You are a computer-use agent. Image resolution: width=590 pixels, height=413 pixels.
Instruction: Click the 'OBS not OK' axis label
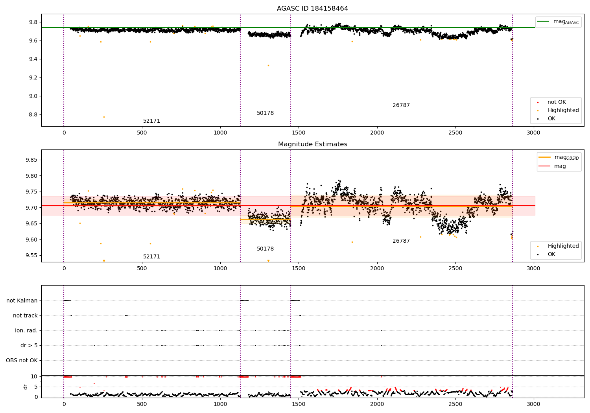22,361
